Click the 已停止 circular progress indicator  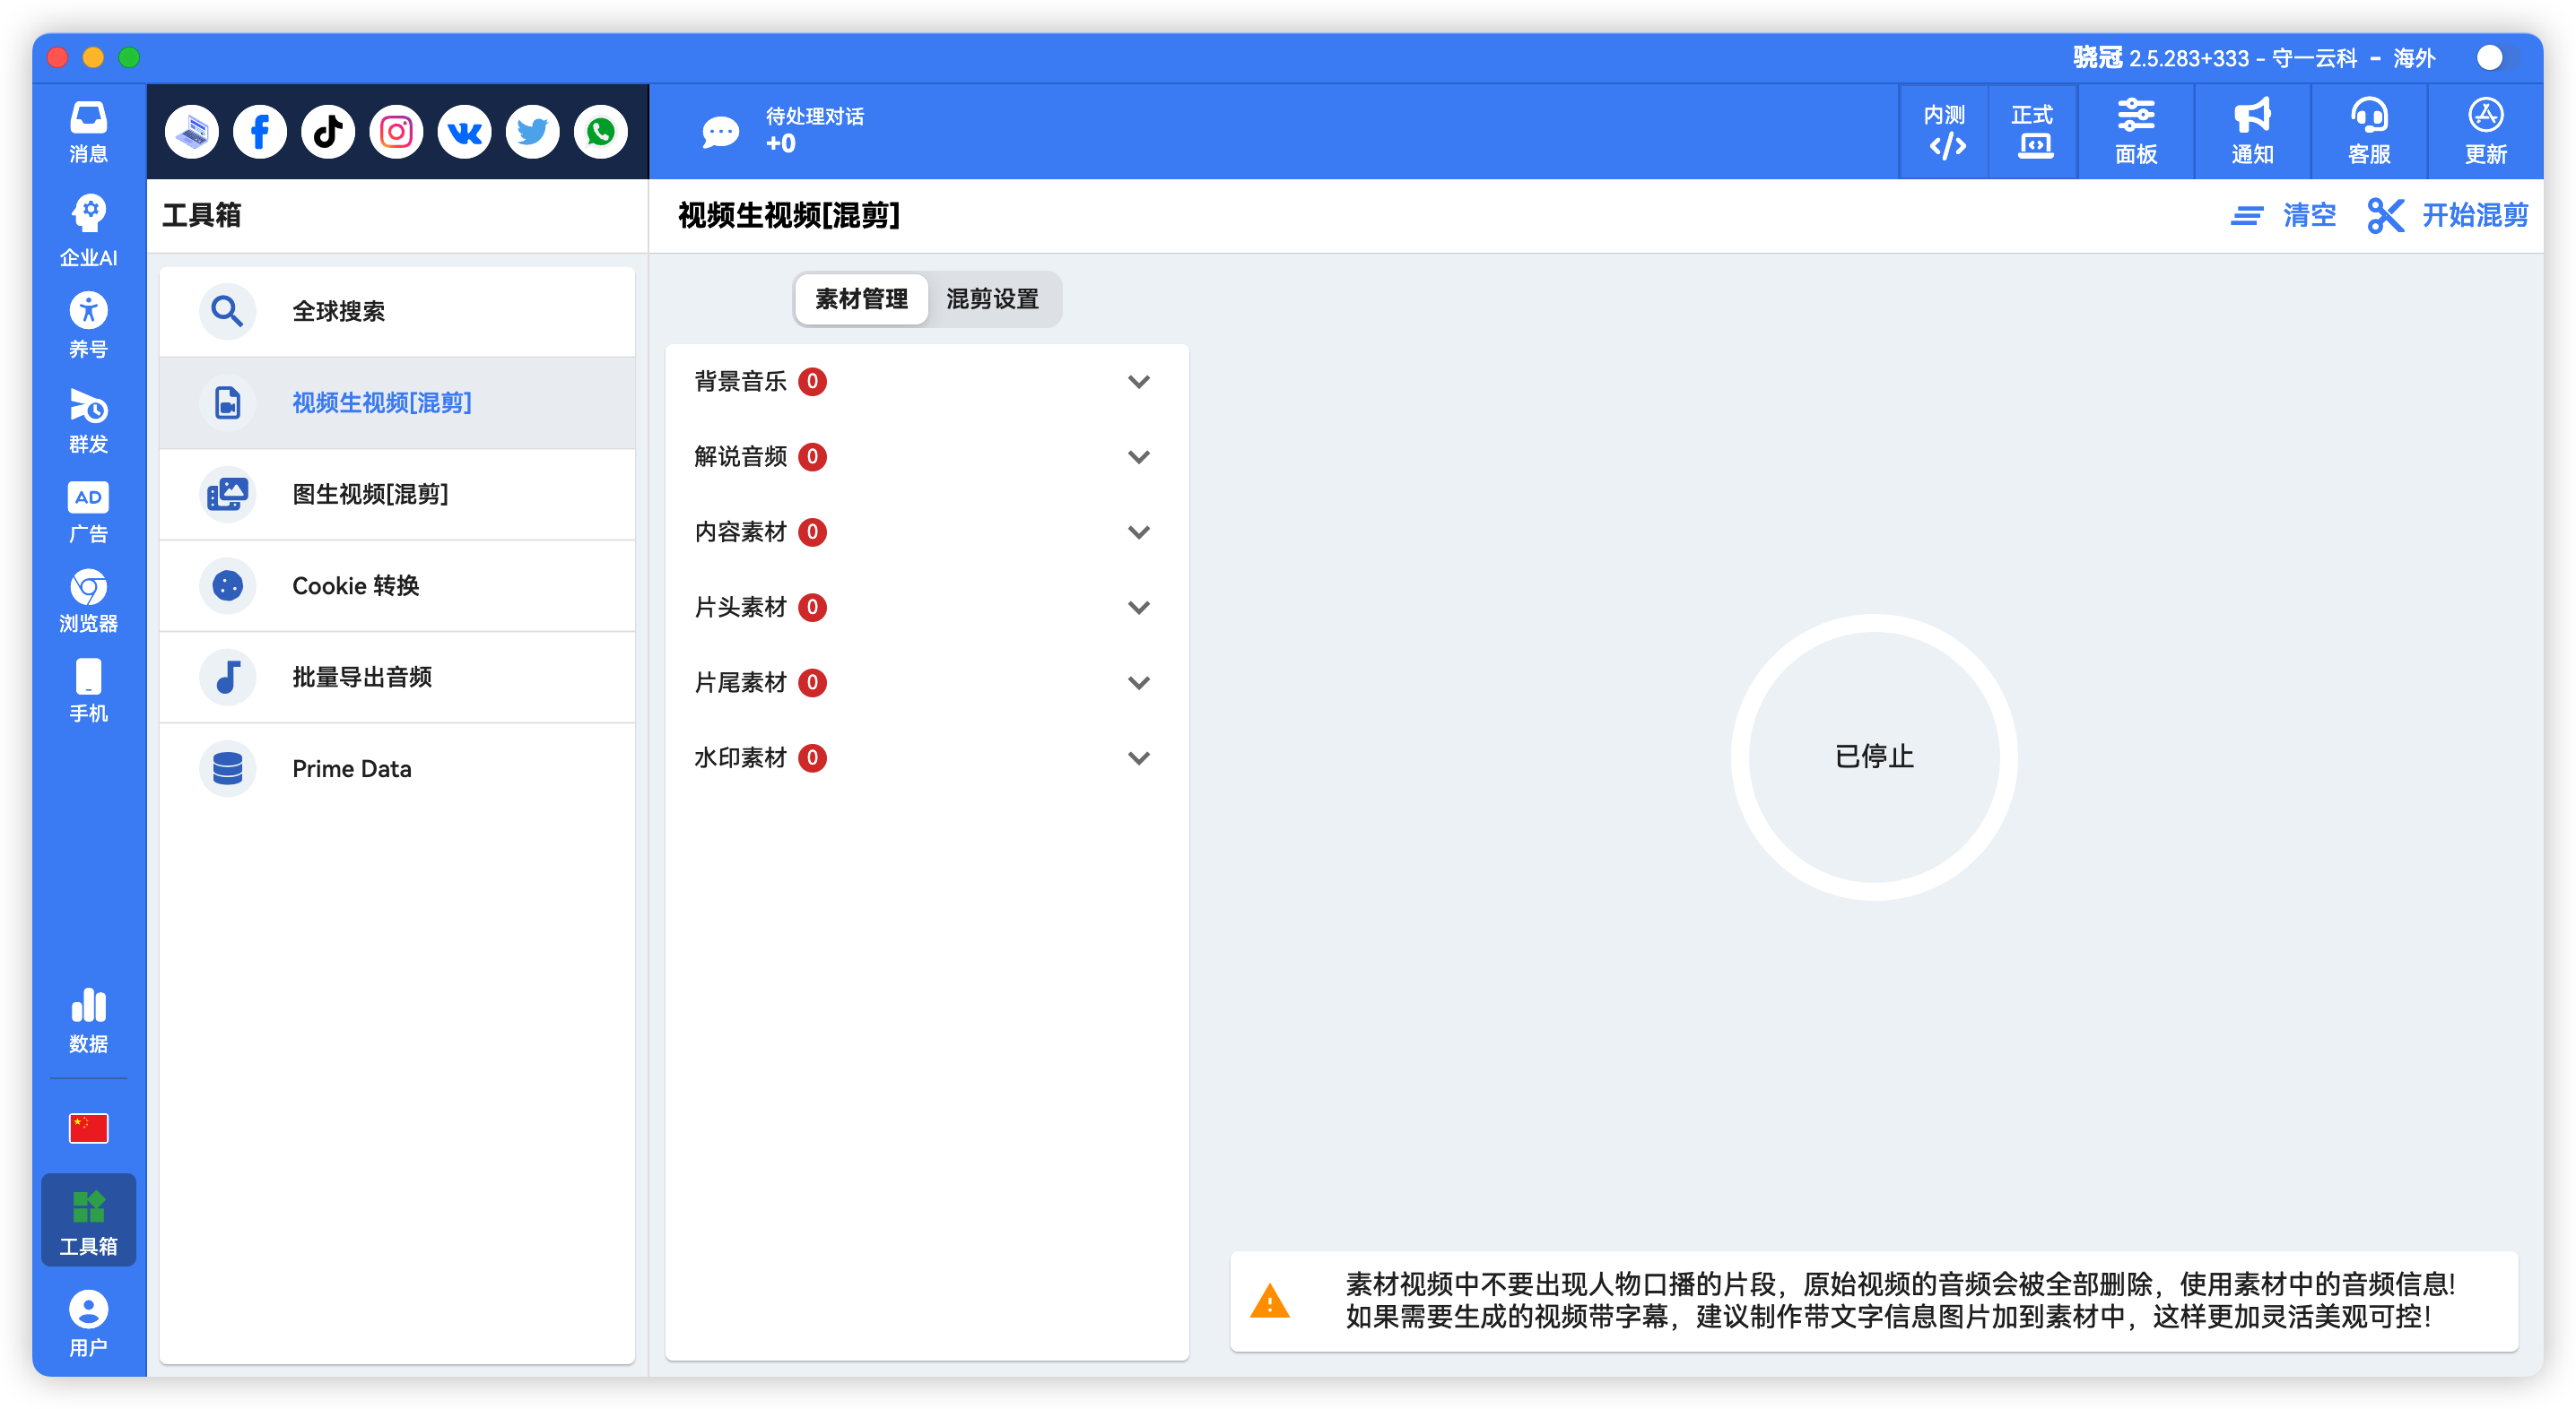click(x=1873, y=756)
